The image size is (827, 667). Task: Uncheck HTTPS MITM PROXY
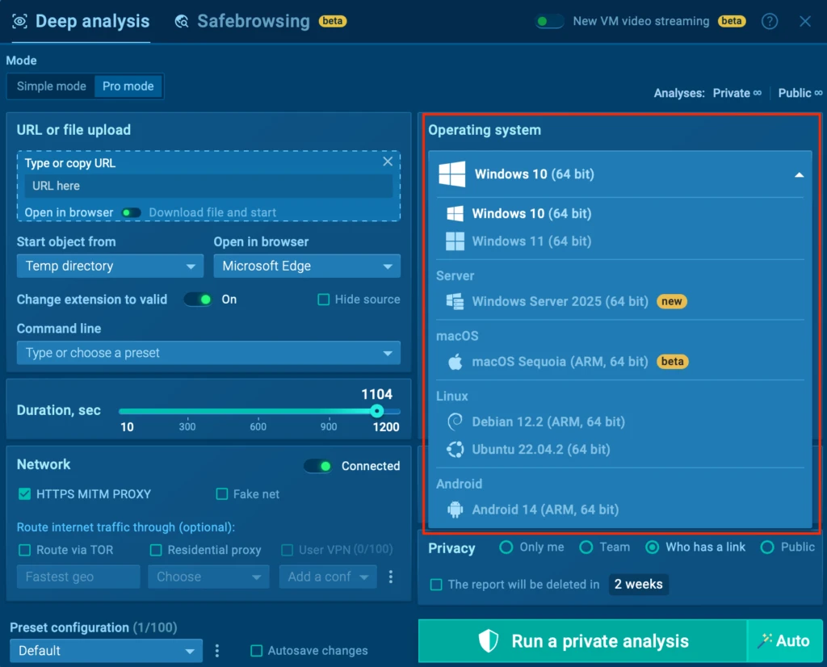24,494
